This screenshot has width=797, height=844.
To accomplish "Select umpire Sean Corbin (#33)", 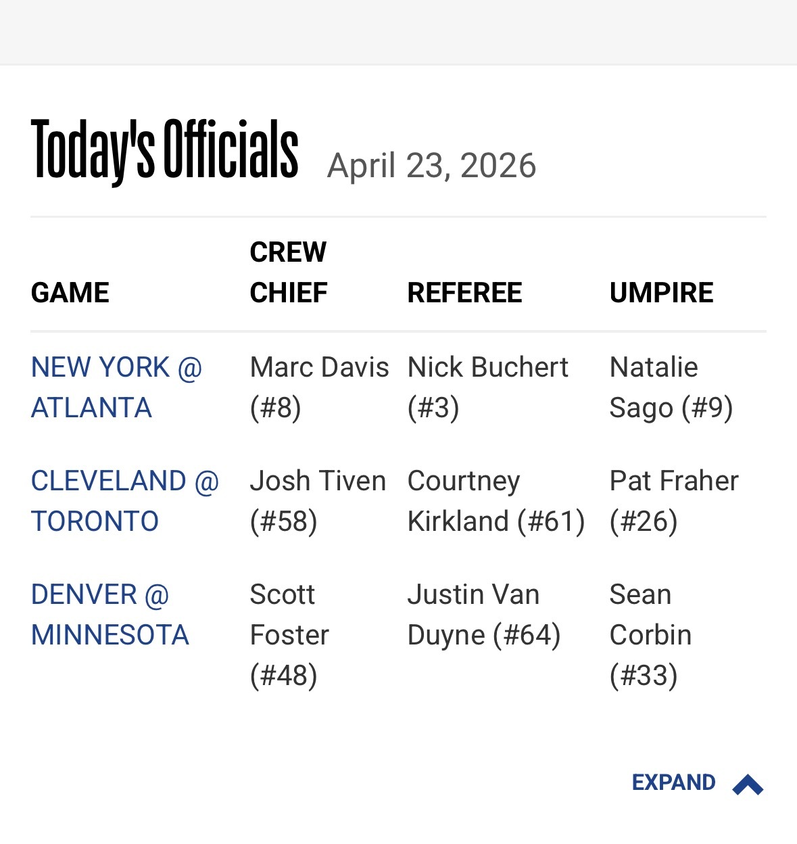I will click(650, 635).
